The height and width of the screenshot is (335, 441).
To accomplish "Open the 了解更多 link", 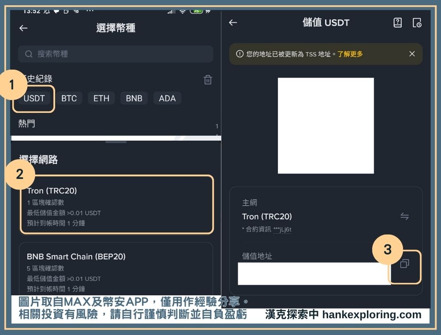I will pyautogui.click(x=350, y=54).
